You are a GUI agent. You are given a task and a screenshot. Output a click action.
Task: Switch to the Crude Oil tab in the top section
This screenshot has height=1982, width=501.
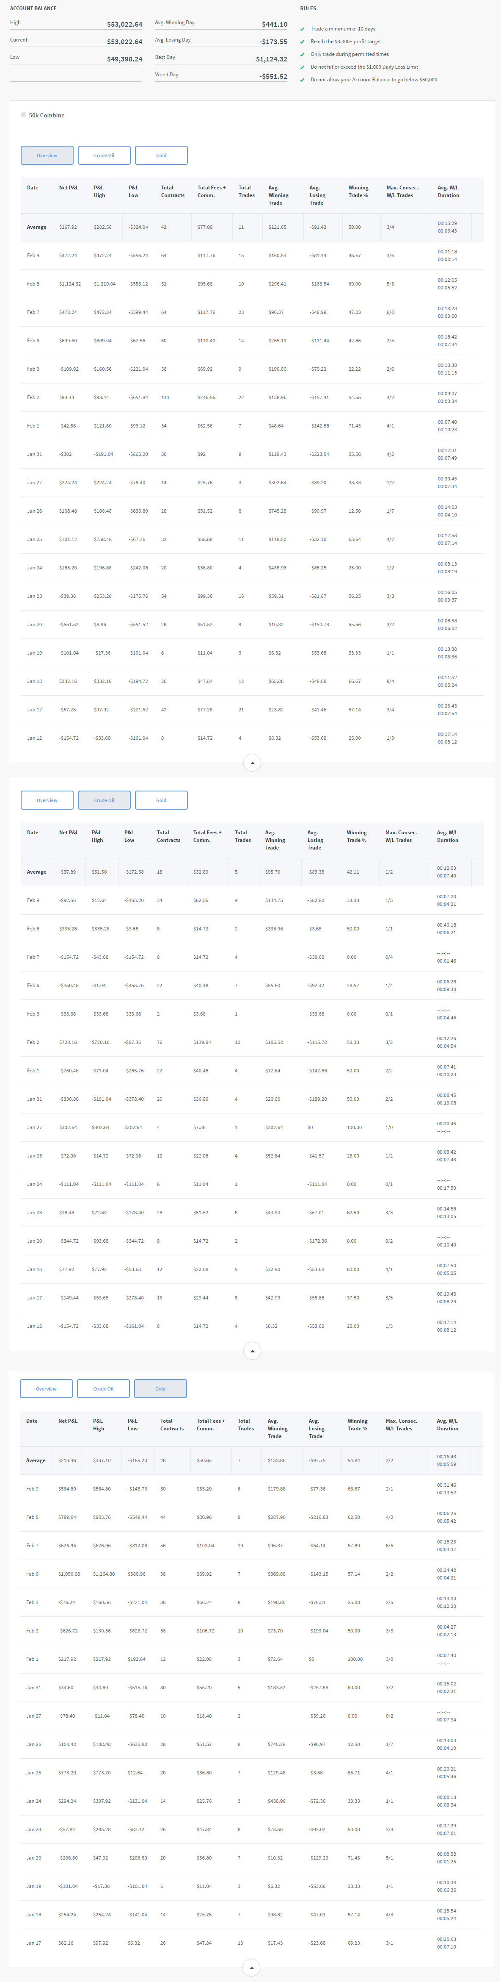[x=104, y=155]
